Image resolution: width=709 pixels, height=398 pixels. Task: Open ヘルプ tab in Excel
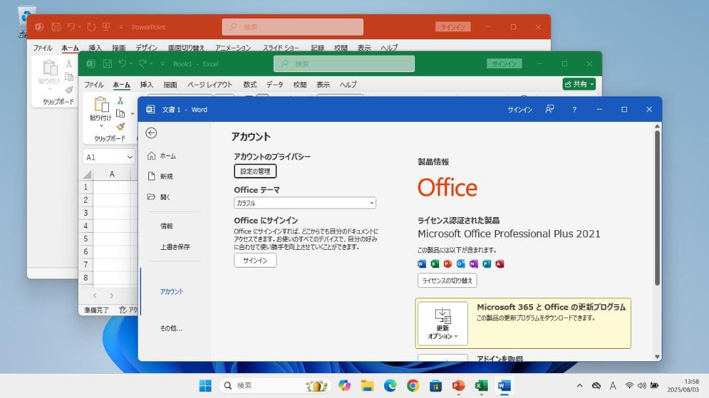point(348,85)
